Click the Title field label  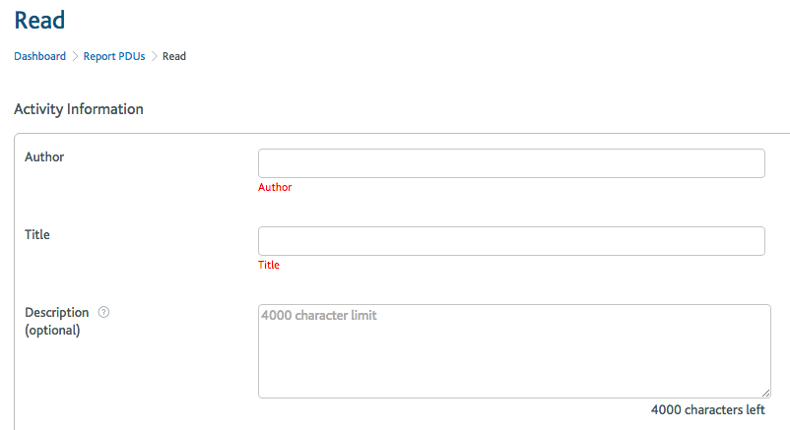[37, 234]
